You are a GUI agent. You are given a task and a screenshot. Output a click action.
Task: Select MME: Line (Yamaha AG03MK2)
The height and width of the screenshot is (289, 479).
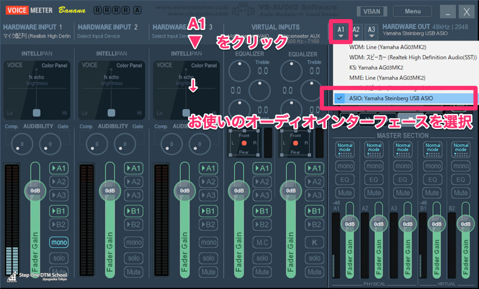coord(405,78)
